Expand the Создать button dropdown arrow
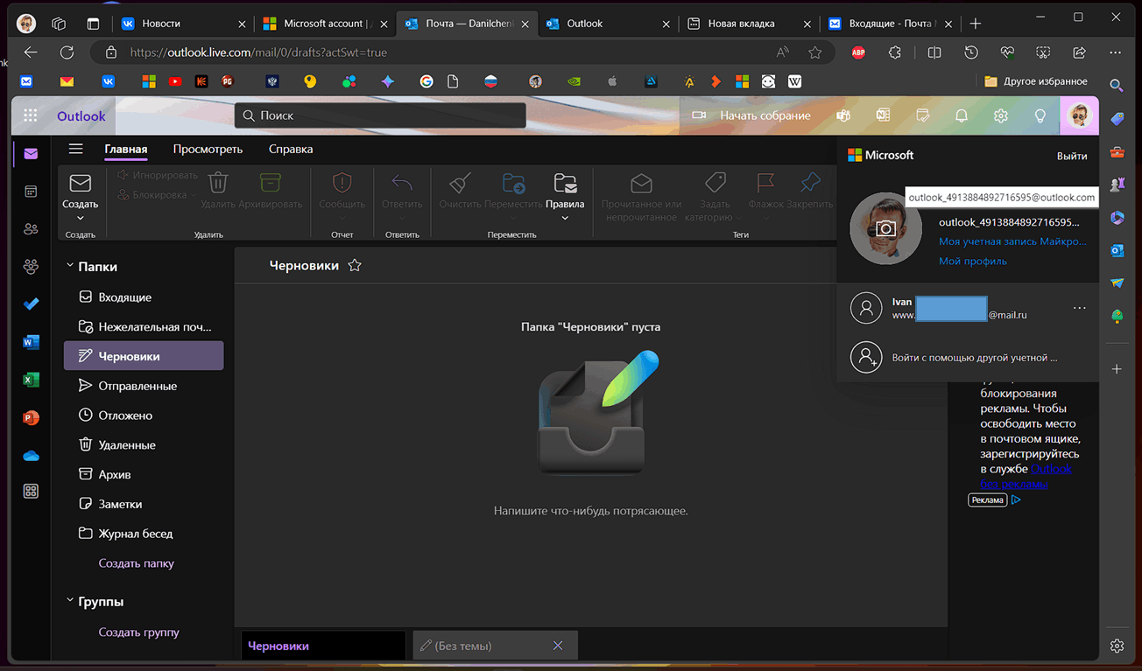This screenshot has height=671, width=1142. 80,218
